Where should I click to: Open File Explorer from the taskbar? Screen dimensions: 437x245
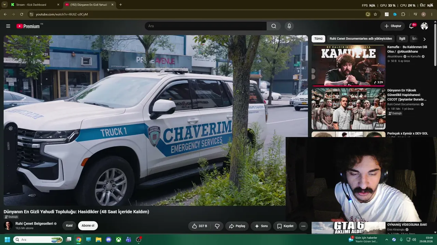click(x=99, y=240)
